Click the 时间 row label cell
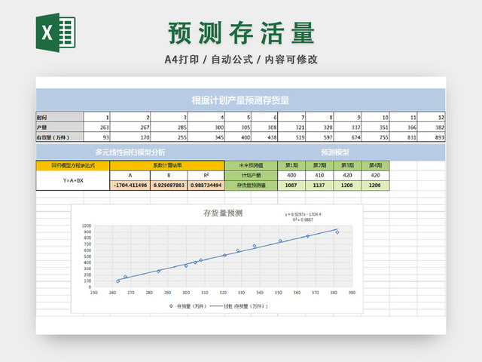This screenshot has width=482, height=362. point(59,117)
